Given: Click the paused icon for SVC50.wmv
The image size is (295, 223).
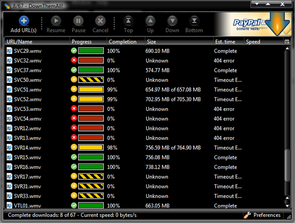Looking at the screenshot, I should pos(74,79).
